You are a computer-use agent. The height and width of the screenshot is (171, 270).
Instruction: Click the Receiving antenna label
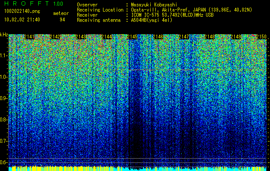click(x=99, y=20)
